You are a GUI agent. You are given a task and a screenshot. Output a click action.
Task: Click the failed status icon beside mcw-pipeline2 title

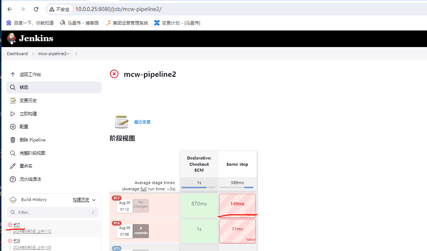(114, 74)
